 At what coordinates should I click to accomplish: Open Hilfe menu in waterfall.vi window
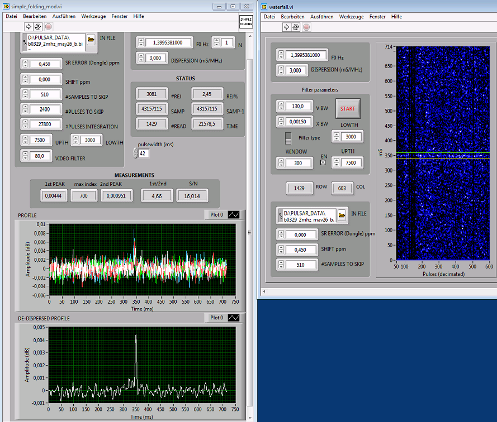click(x=396, y=17)
